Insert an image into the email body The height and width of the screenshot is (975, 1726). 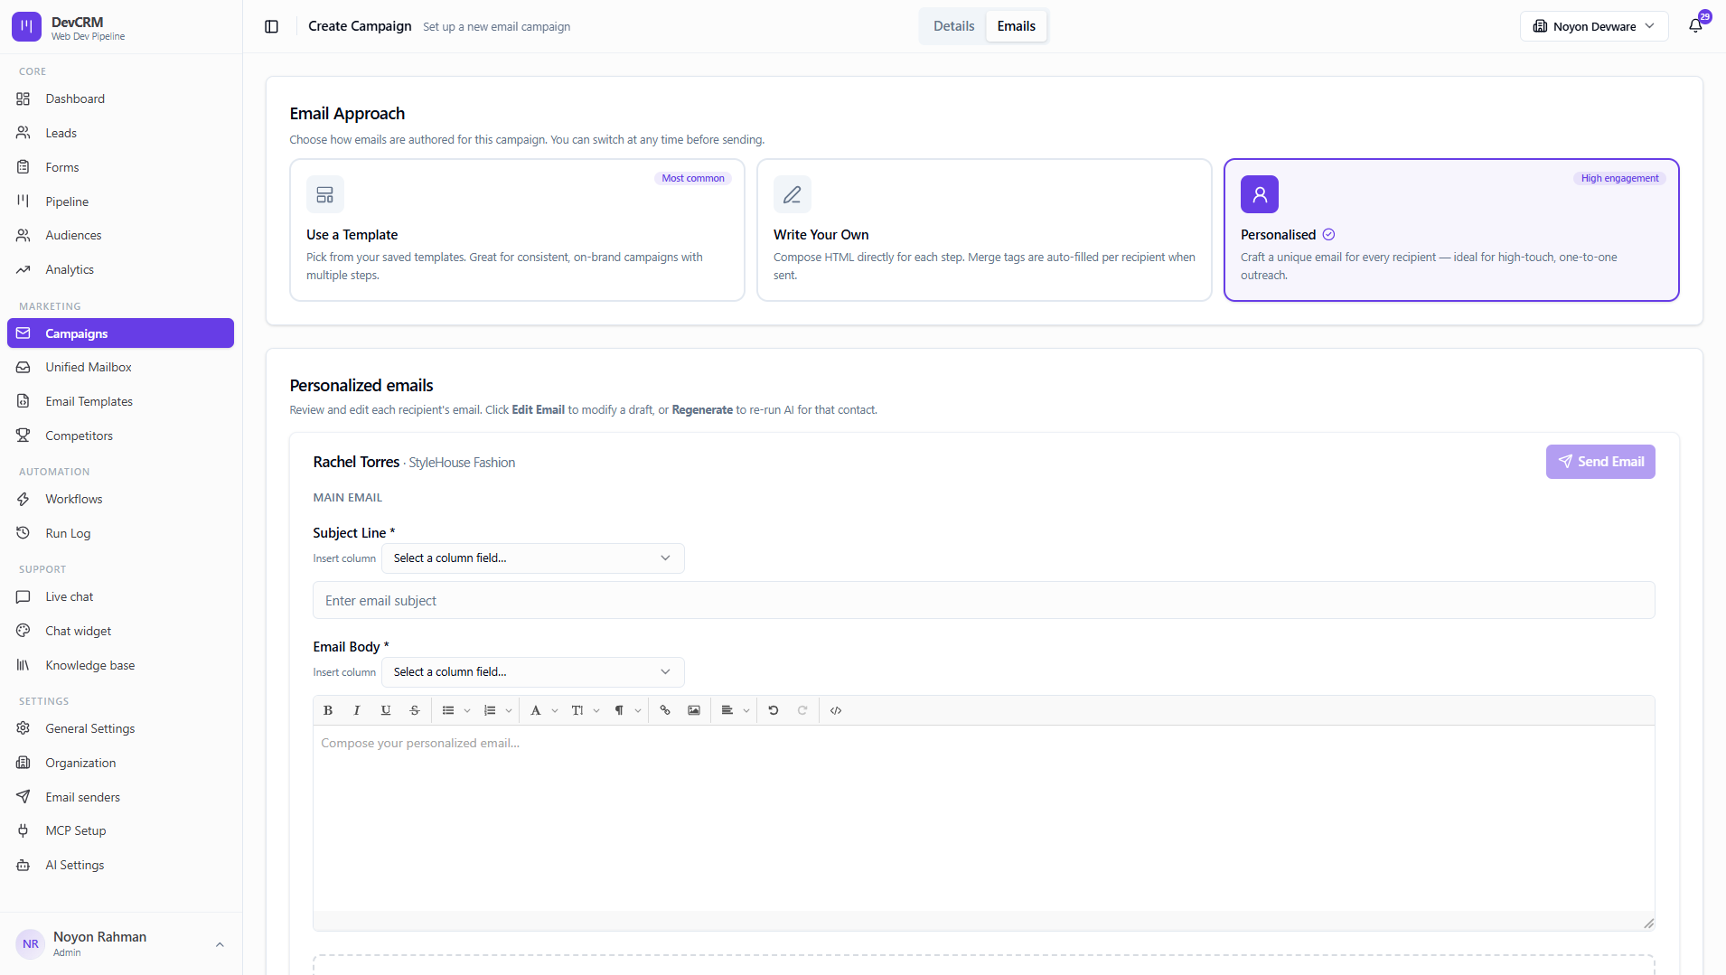pyautogui.click(x=694, y=710)
